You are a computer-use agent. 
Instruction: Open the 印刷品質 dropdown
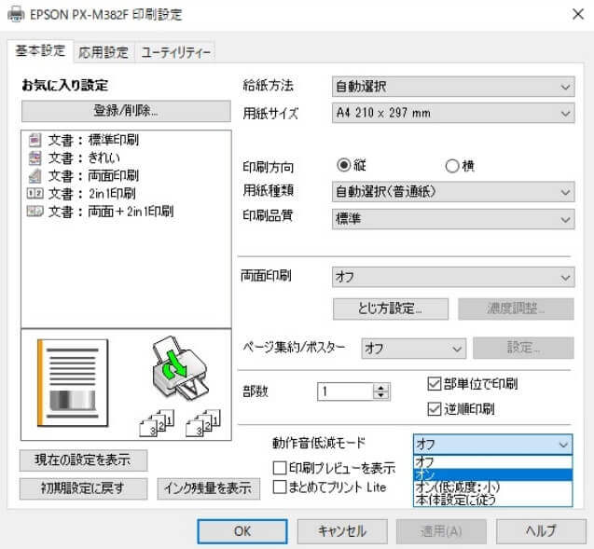(x=453, y=219)
